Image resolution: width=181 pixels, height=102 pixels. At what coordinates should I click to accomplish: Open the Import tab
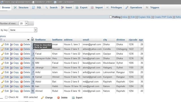point(97,8)
